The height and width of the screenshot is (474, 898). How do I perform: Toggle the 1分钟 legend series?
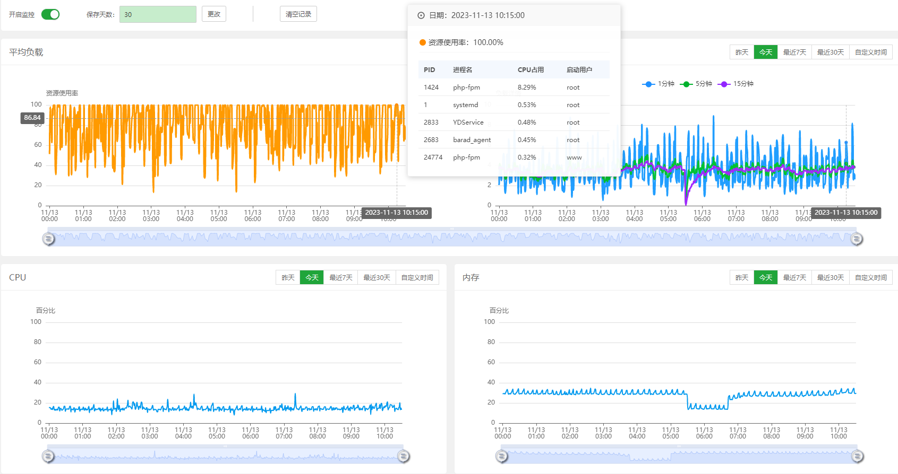[658, 84]
